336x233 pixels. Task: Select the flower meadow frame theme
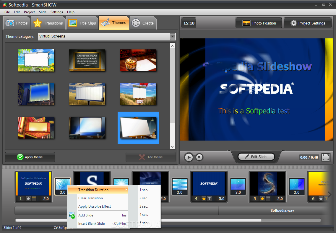(x=36, y=60)
